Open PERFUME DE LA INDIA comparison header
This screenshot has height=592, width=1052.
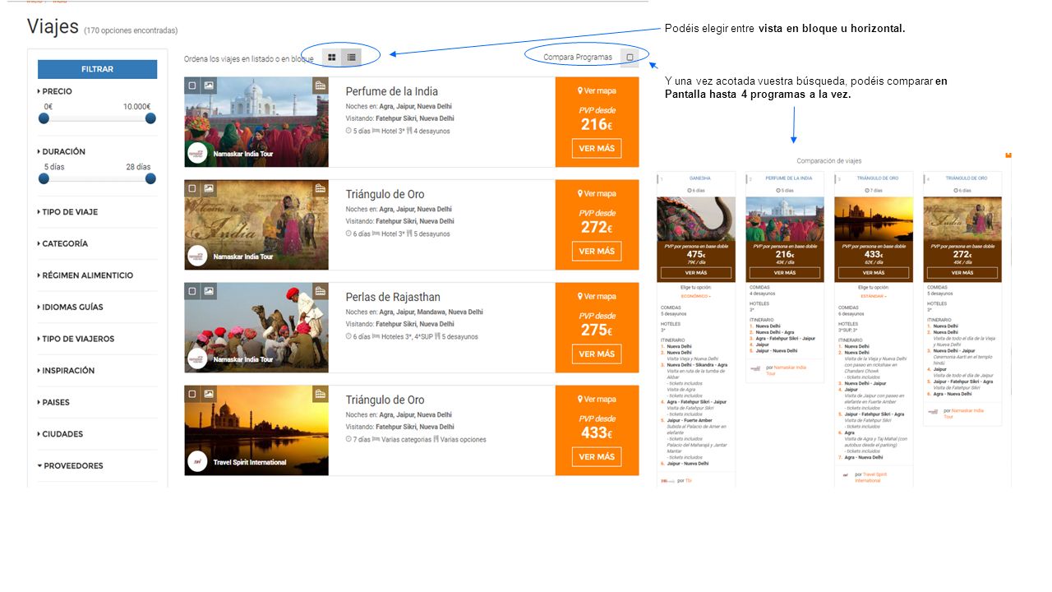pos(789,178)
